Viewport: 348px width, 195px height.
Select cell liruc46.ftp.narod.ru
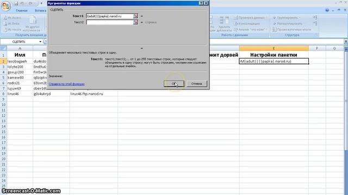pos(94,94)
